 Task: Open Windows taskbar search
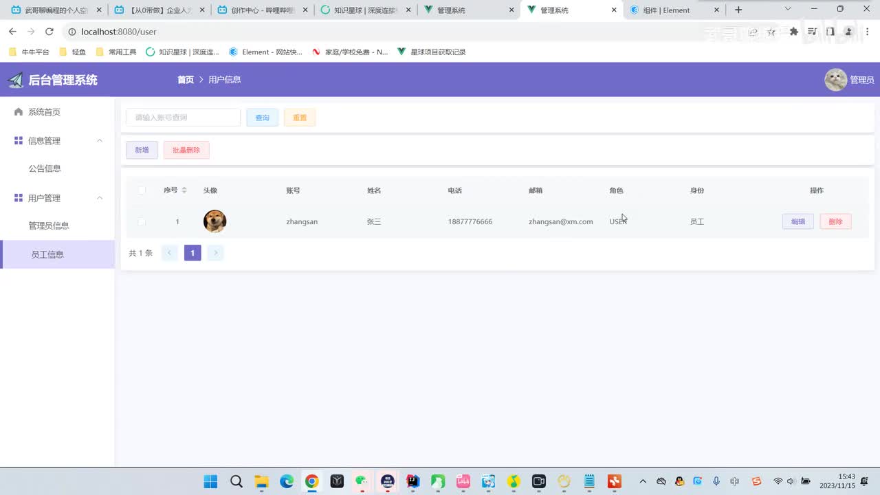point(236,481)
